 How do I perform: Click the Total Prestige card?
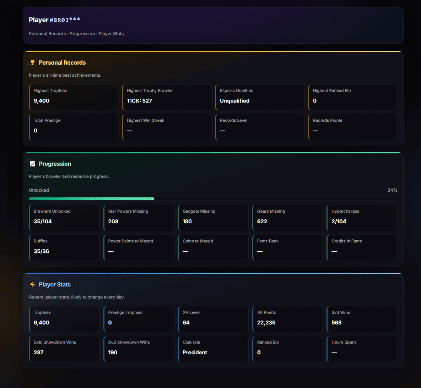73,127
